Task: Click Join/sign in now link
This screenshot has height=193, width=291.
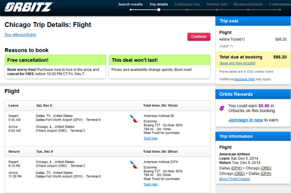Action: (x=245, y=120)
